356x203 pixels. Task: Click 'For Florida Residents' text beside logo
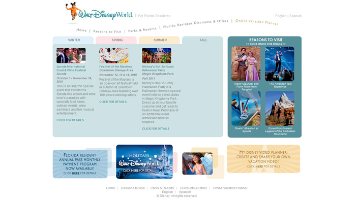pyautogui.click(x=154, y=16)
